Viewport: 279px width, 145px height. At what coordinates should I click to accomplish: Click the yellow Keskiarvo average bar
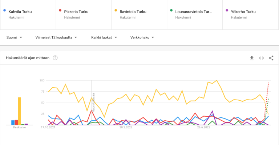(x=20, y=111)
